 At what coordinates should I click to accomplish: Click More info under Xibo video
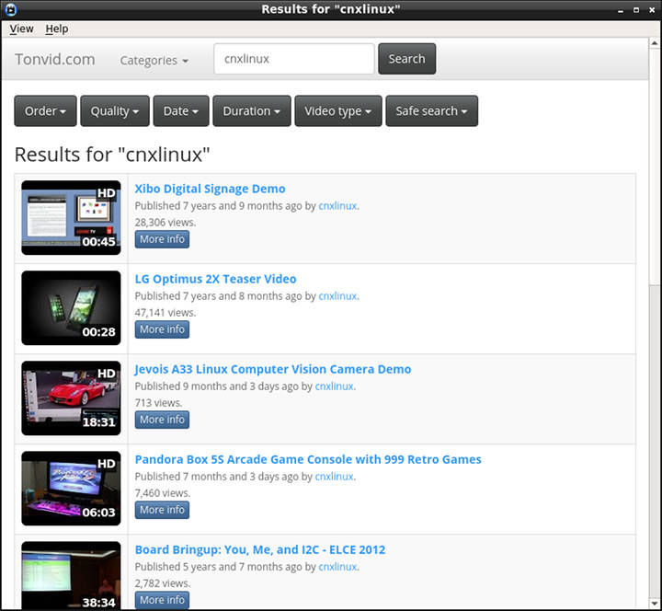162,239
